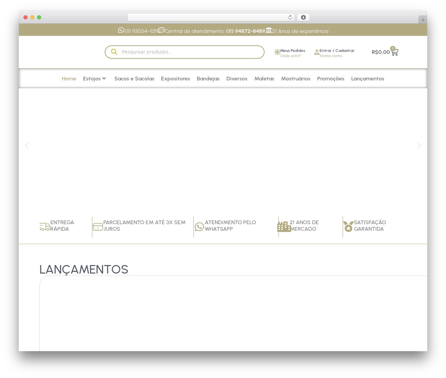Open the Home menu item
The width and height of the screenshot is (446, 378).
coord(69,78)
